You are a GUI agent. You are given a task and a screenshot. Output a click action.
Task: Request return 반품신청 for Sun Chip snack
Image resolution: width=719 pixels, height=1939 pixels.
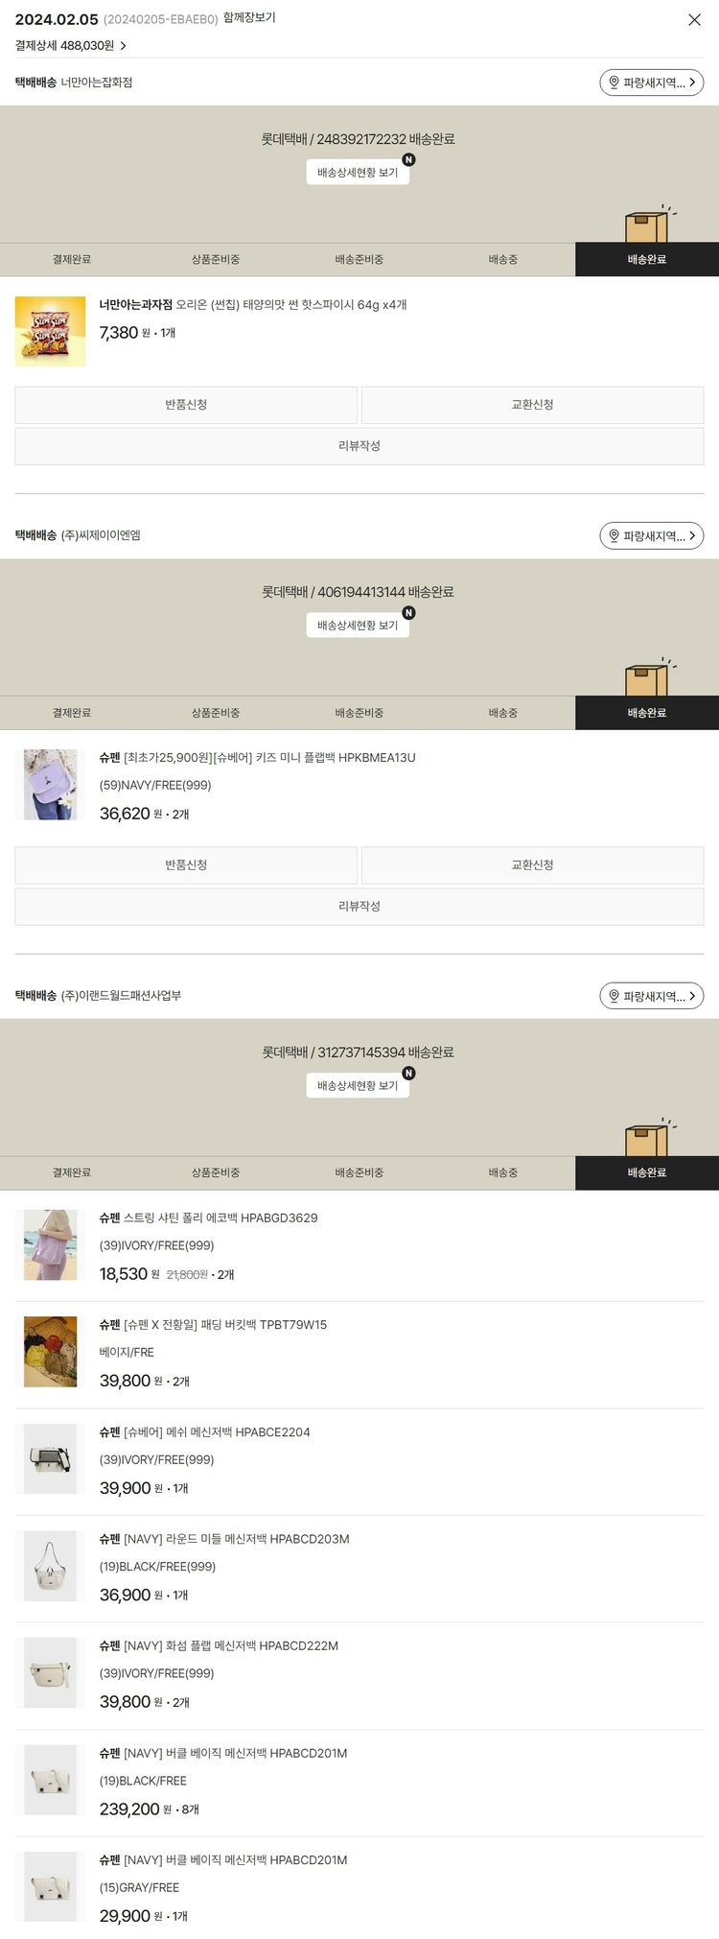pos(186,405)
